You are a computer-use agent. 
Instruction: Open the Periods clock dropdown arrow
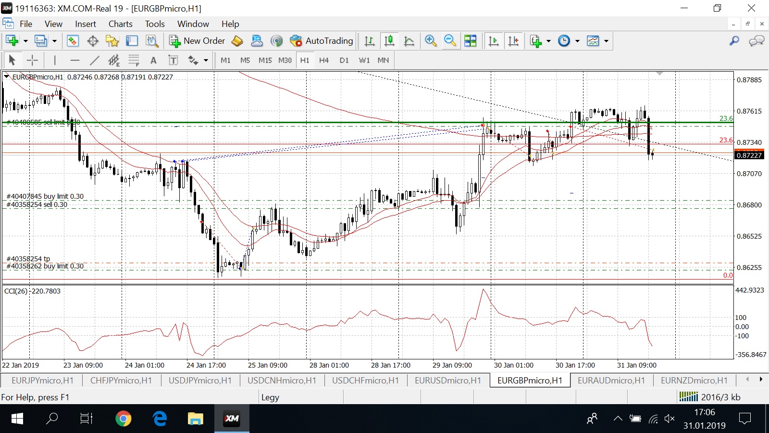pos(577,41)
